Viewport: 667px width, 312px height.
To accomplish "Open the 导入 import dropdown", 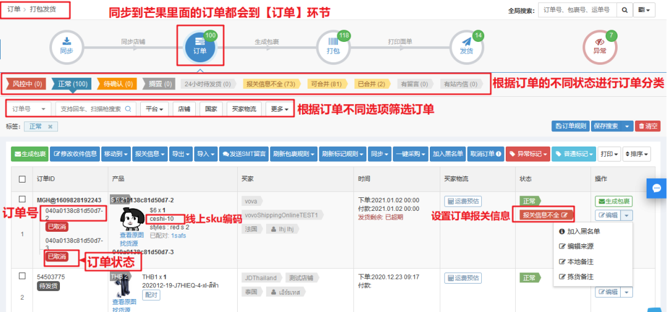I will point(206,154).
